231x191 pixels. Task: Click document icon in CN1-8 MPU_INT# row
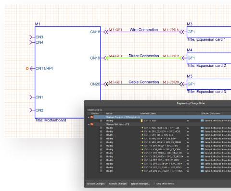click(202, 139)
